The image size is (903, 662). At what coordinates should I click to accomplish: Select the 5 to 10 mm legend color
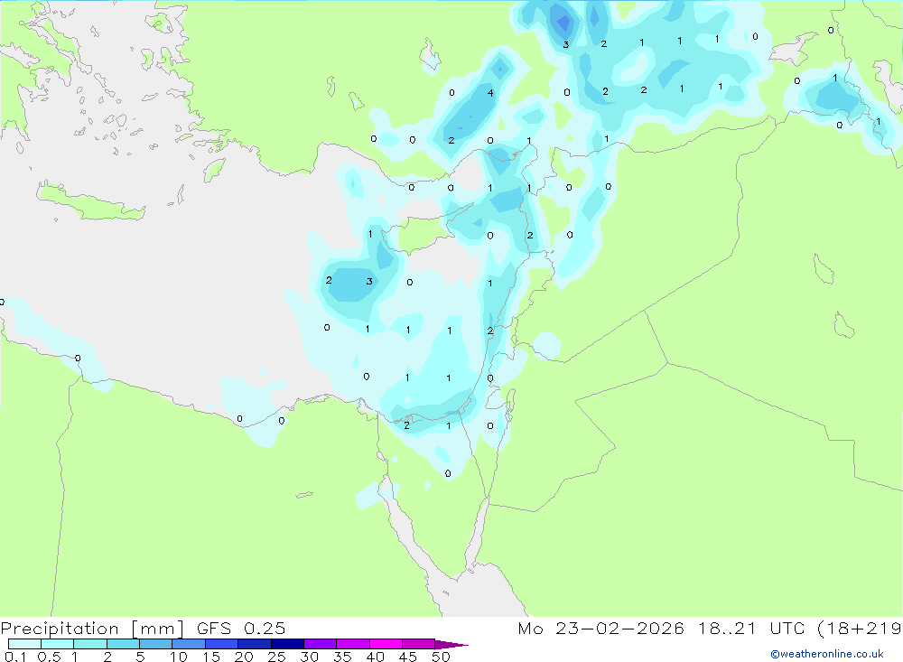pyautogui.click(x=156, y=644)
